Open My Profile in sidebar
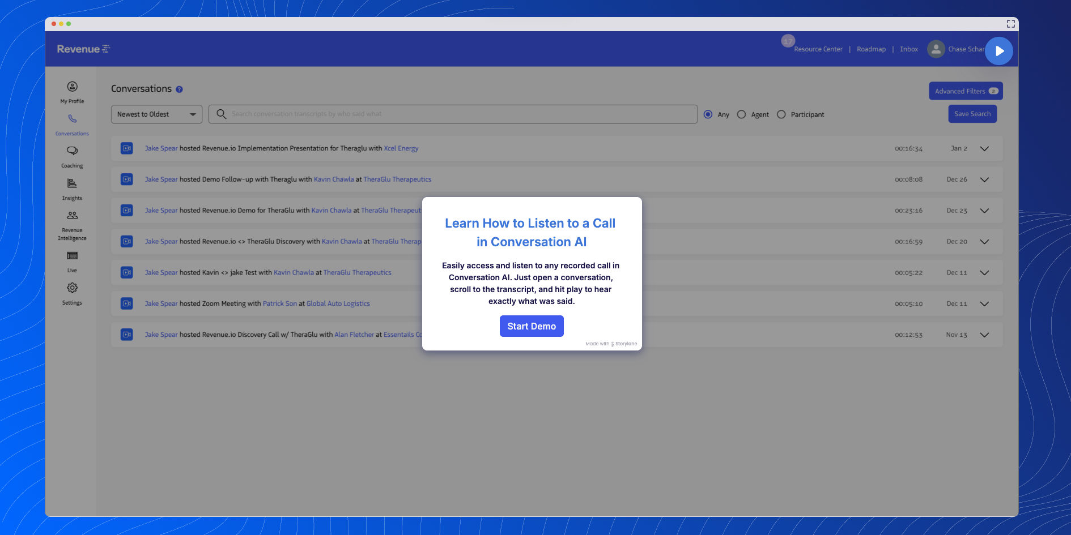 pyautogui.click(x=72, y=92)
